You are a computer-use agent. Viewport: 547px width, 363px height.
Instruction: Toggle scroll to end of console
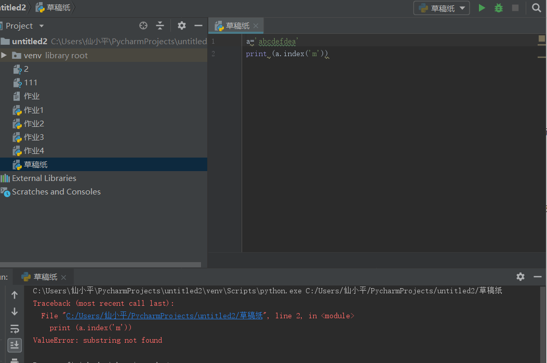click(x=15, y=345)
